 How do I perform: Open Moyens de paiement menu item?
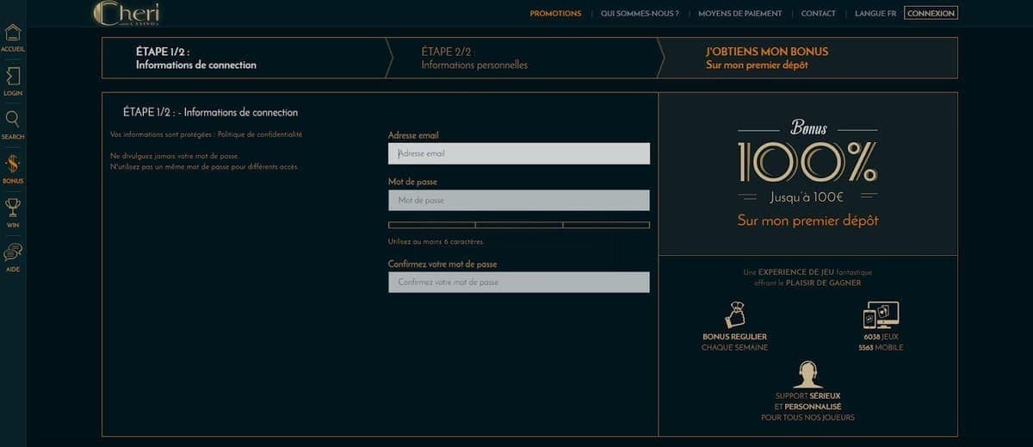click(x=740, y=14)
